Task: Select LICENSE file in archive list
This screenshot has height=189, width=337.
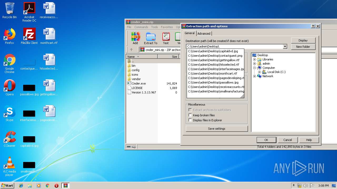Action: [137, 88]
